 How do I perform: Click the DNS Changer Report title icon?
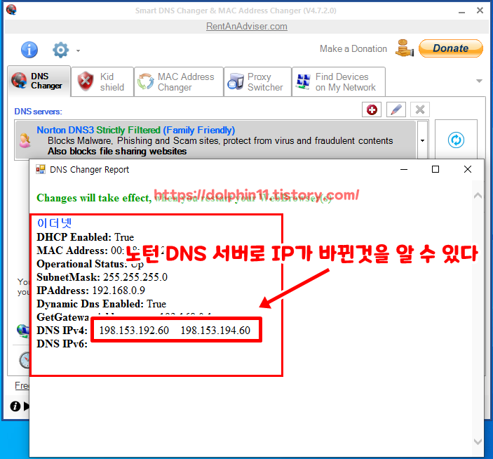(x=40, y=169)
